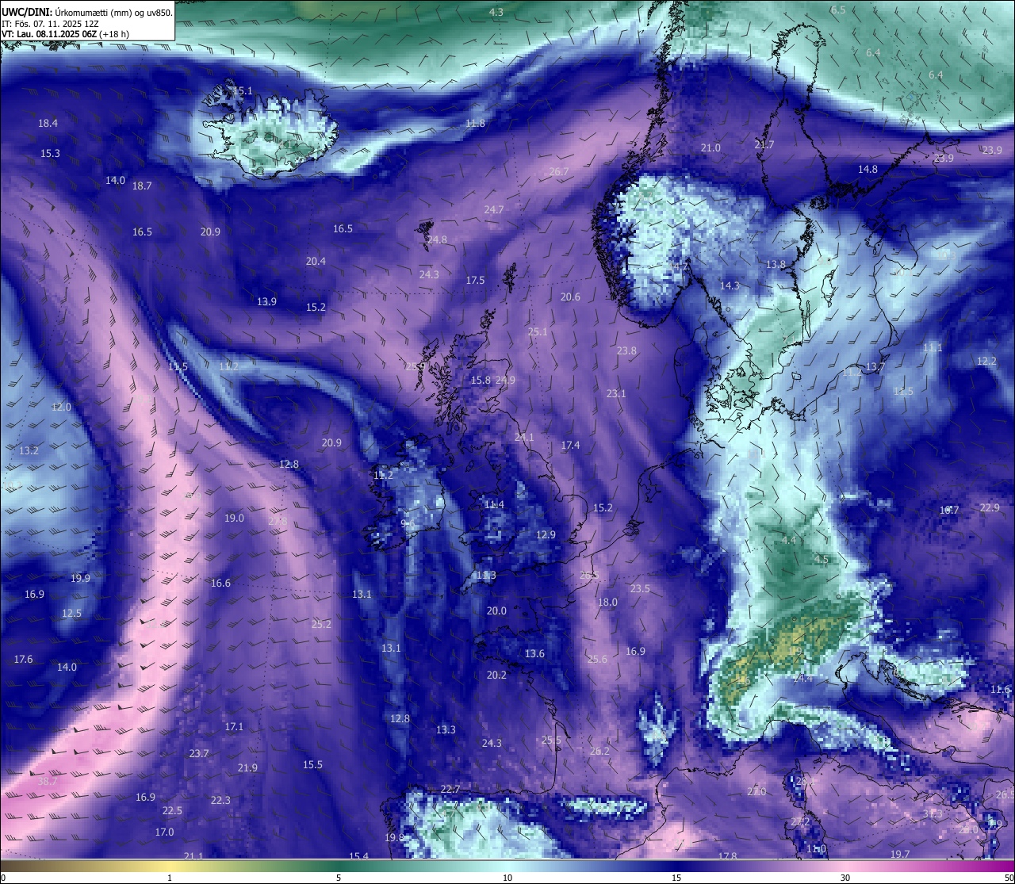Click the value '22.7' near northern Spain
The width and height of the screenshot is (1015, 884).
(x=450, y=789)
